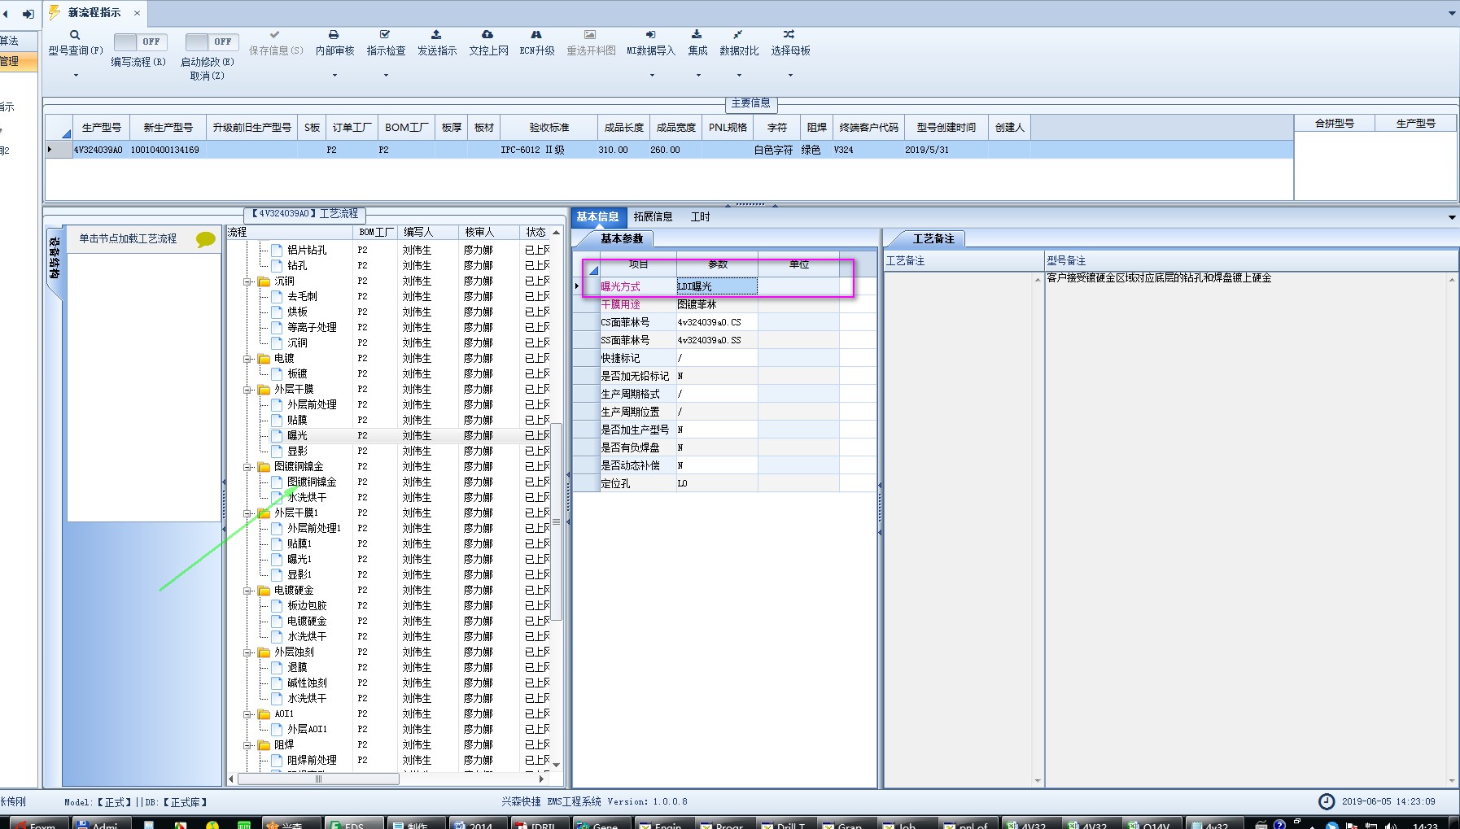Click the 集成 download icon
The width and height of the screenshot is (1460, 829).
coord(697,35)
